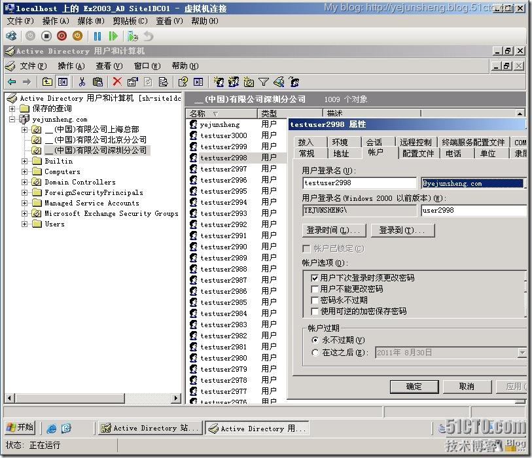Expand 上海总部 organizational unit node
The image size is (532, 458).
pyautogui.click(x=24, y=130)
